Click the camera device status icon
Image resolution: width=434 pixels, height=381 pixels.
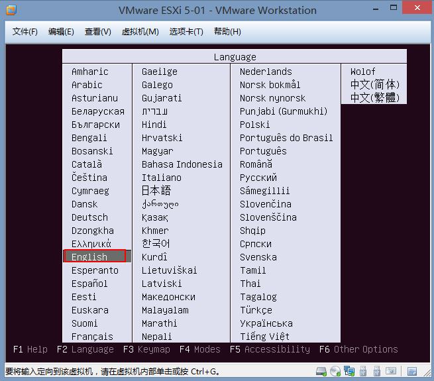391,371
